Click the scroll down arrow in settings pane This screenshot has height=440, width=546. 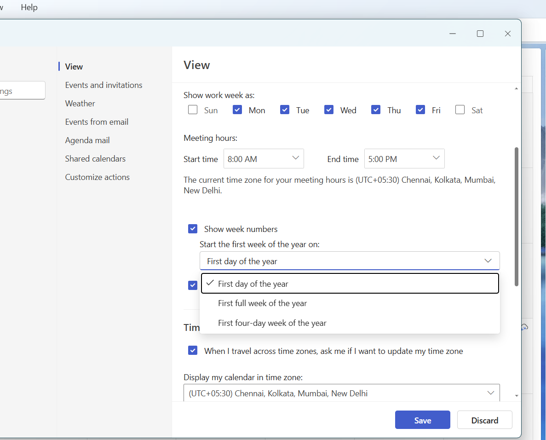click(x=517, y=396)
